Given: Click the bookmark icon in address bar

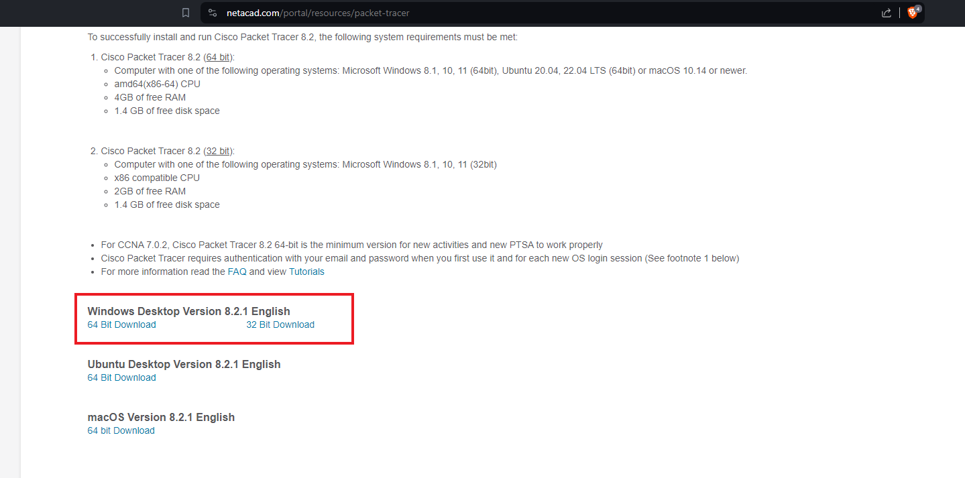Looking at the screenshot, I should pos(186,13).
